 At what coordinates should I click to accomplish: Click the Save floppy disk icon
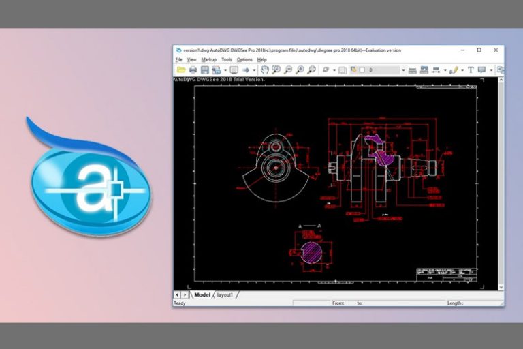pos(205,70)
